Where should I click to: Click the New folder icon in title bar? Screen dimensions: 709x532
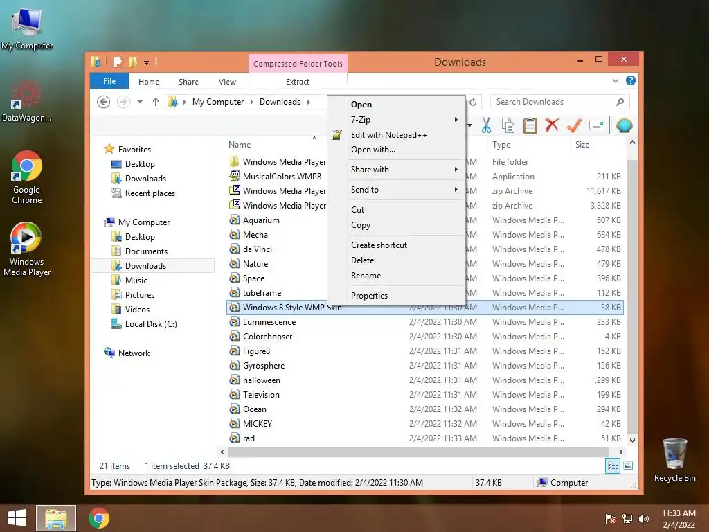coord(133,62)
